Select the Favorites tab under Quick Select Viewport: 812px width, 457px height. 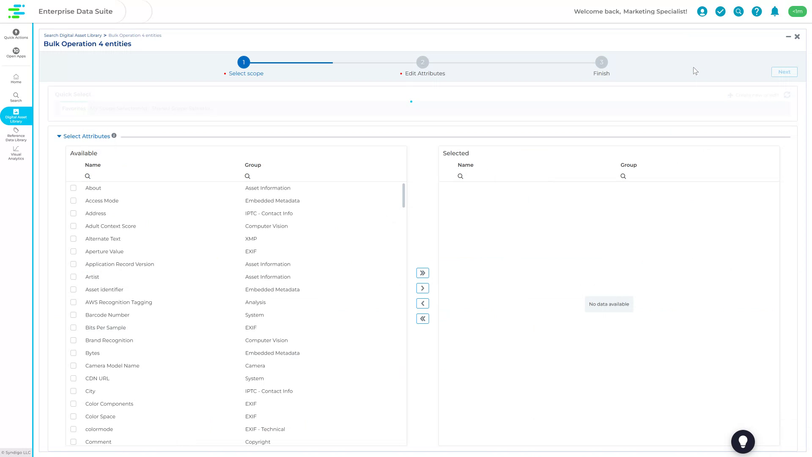pos(74,108)
